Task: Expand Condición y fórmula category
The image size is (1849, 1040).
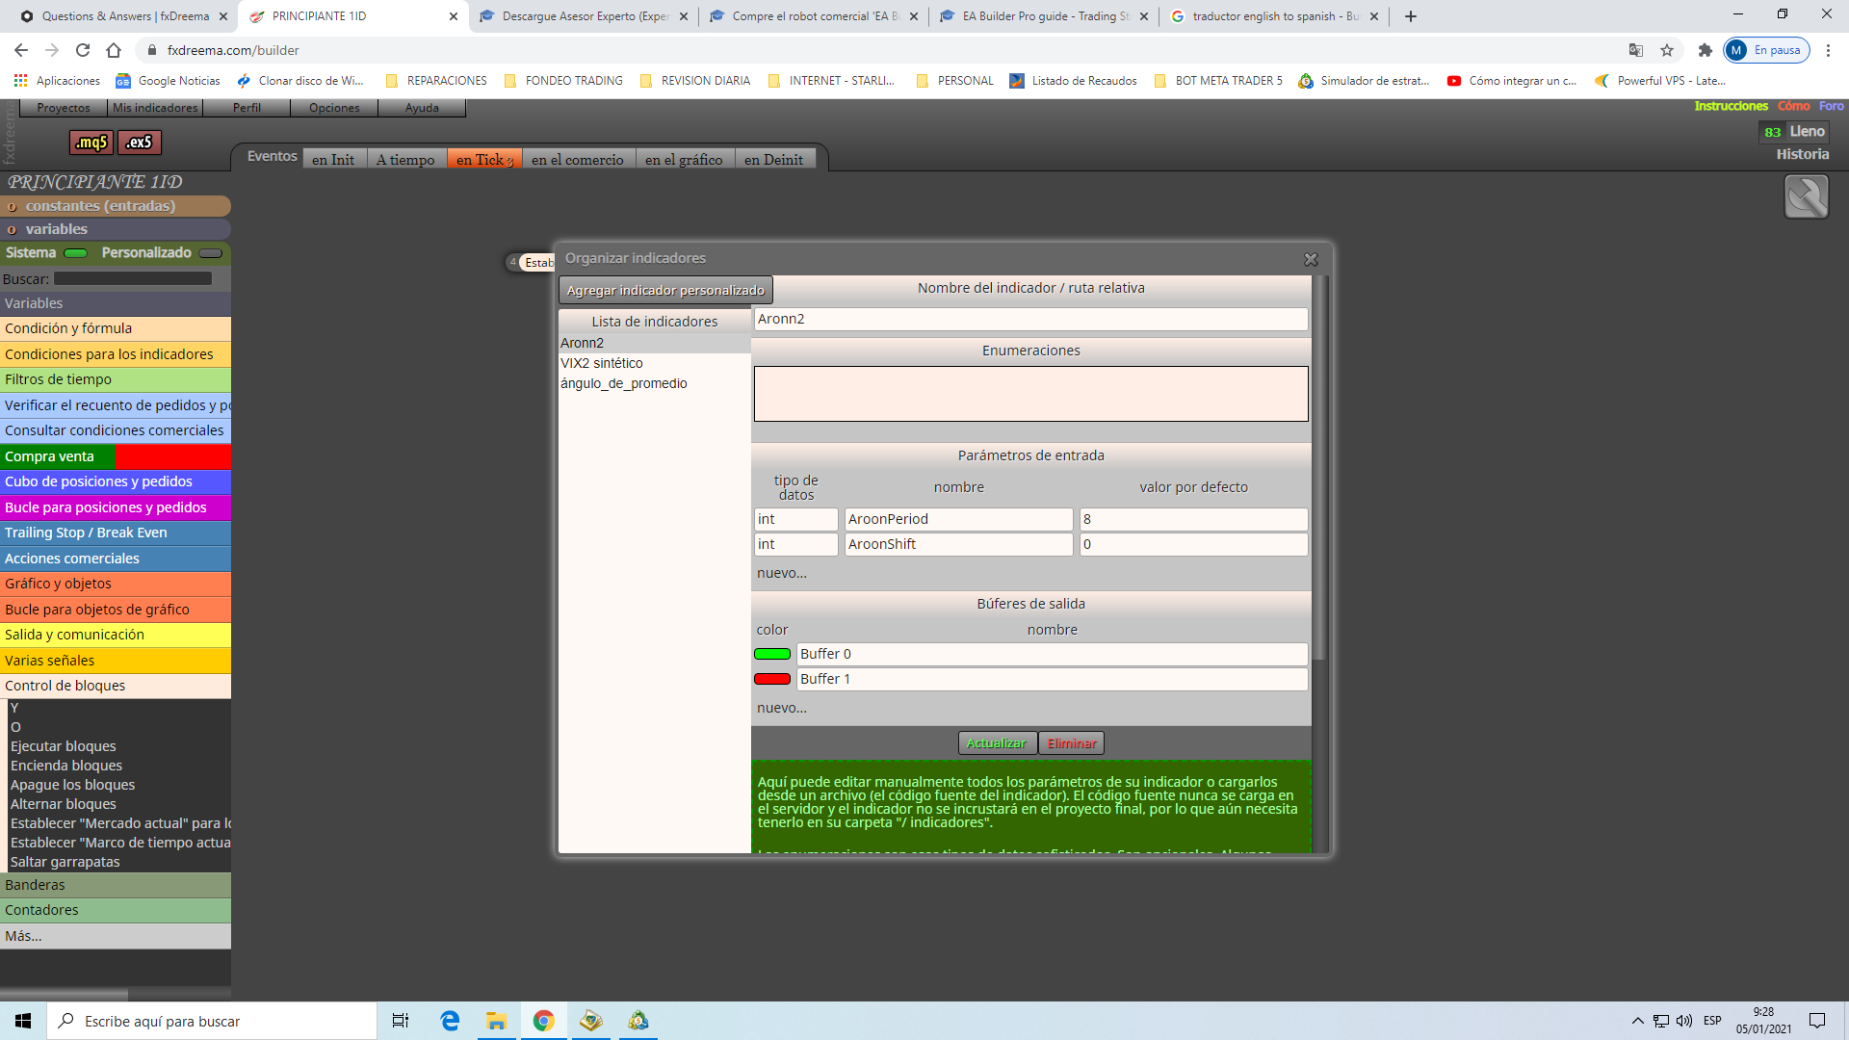Action: [x=116, y=328]
